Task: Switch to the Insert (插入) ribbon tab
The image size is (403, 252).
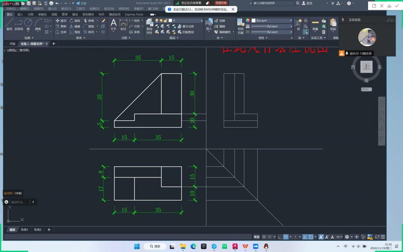Action: click(20, 14)
